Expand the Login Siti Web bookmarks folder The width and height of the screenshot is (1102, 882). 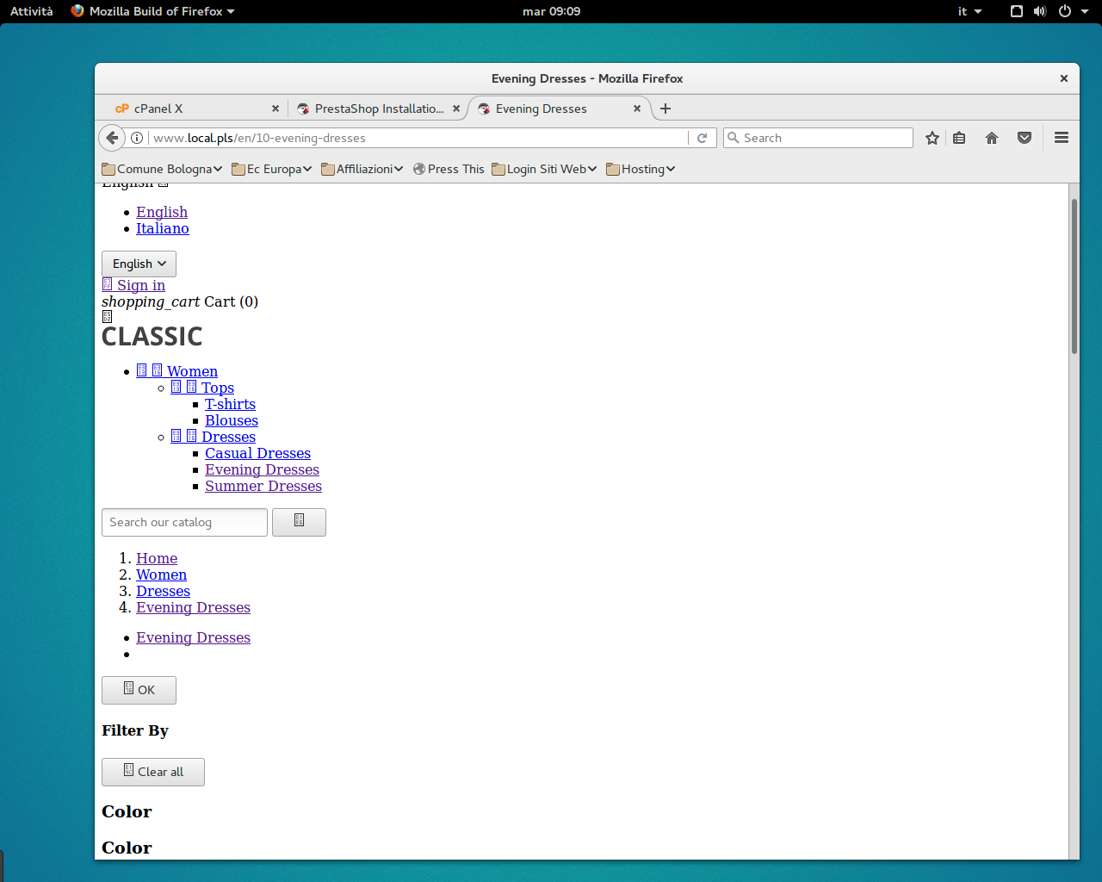[x=544, y=169]
